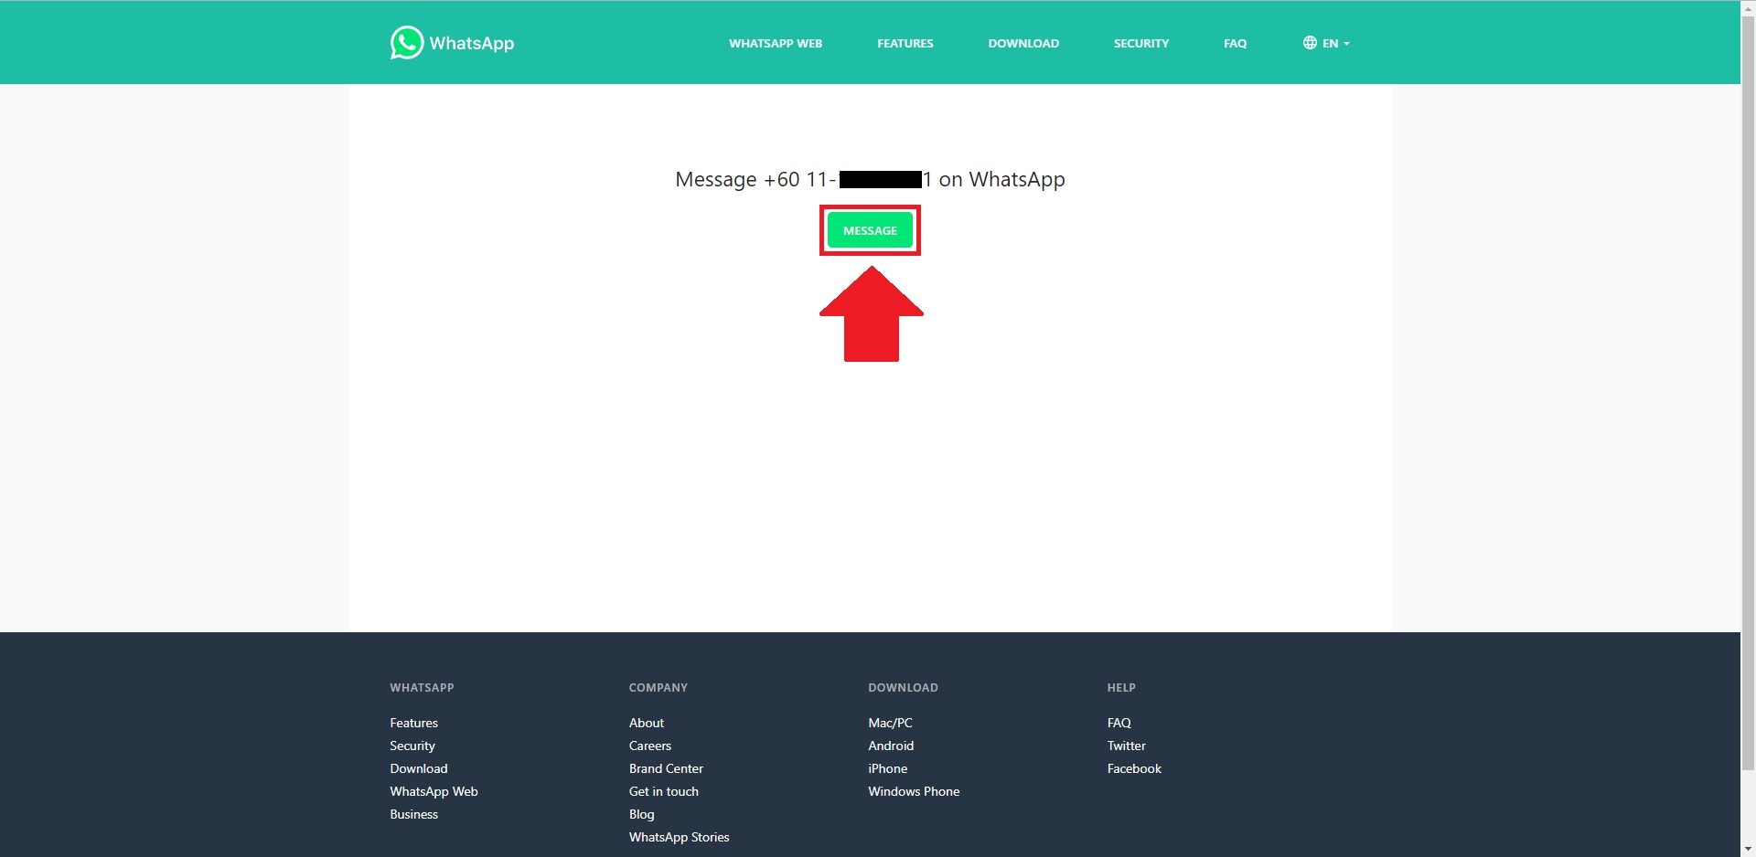Open the About link in the footer

[647, 723]
